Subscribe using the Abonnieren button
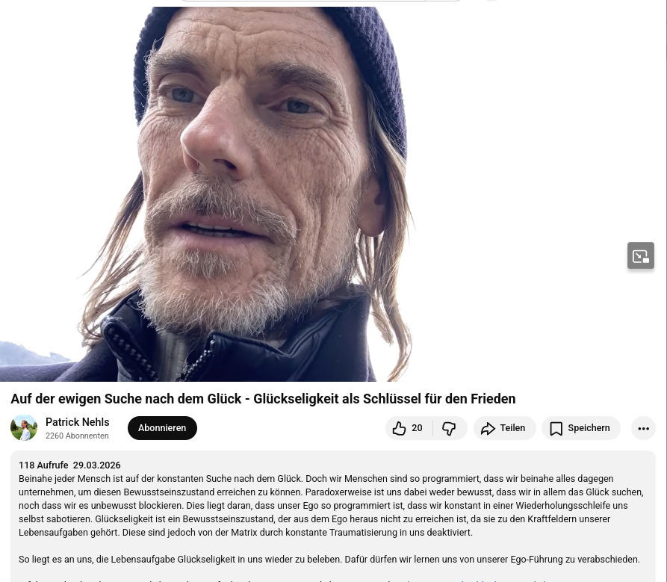Image resolution: width=667 pixels, height=582 pixels. coord(162,428)
